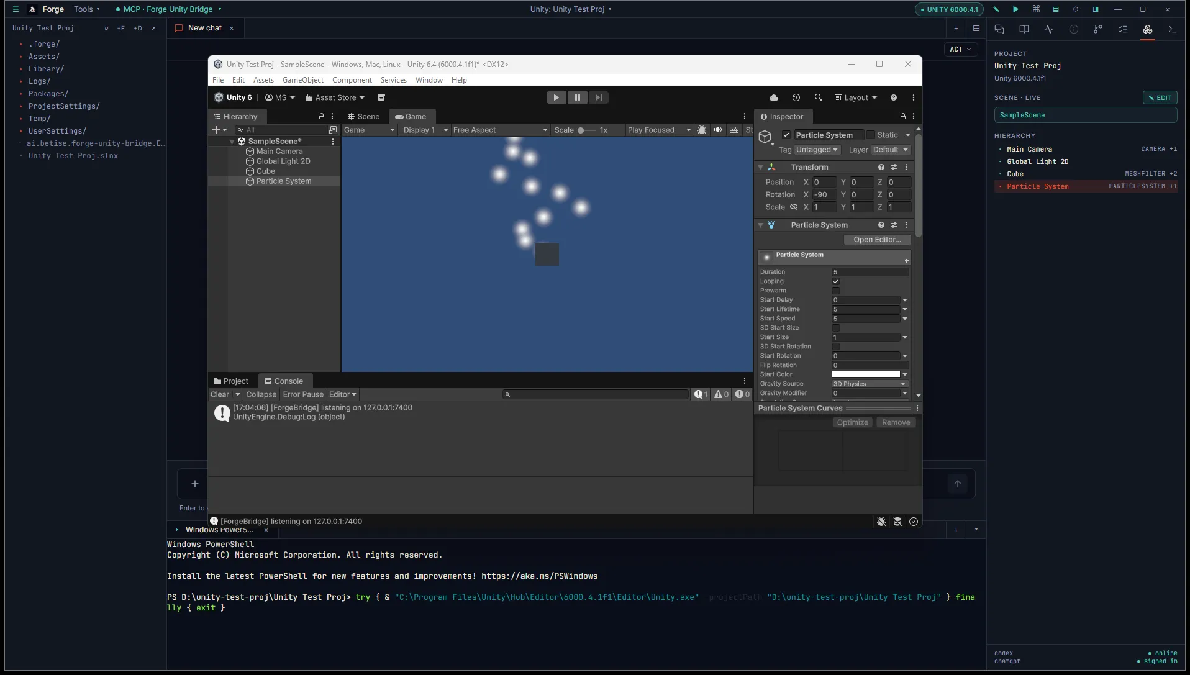Open the Layout dropdown in Unity

coord(856,97)
